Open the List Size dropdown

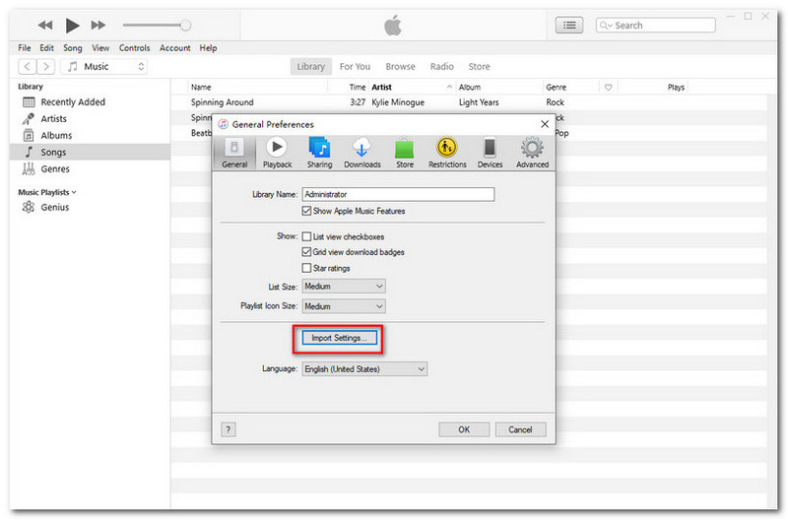pyautogui.click(x=344, y=287)
